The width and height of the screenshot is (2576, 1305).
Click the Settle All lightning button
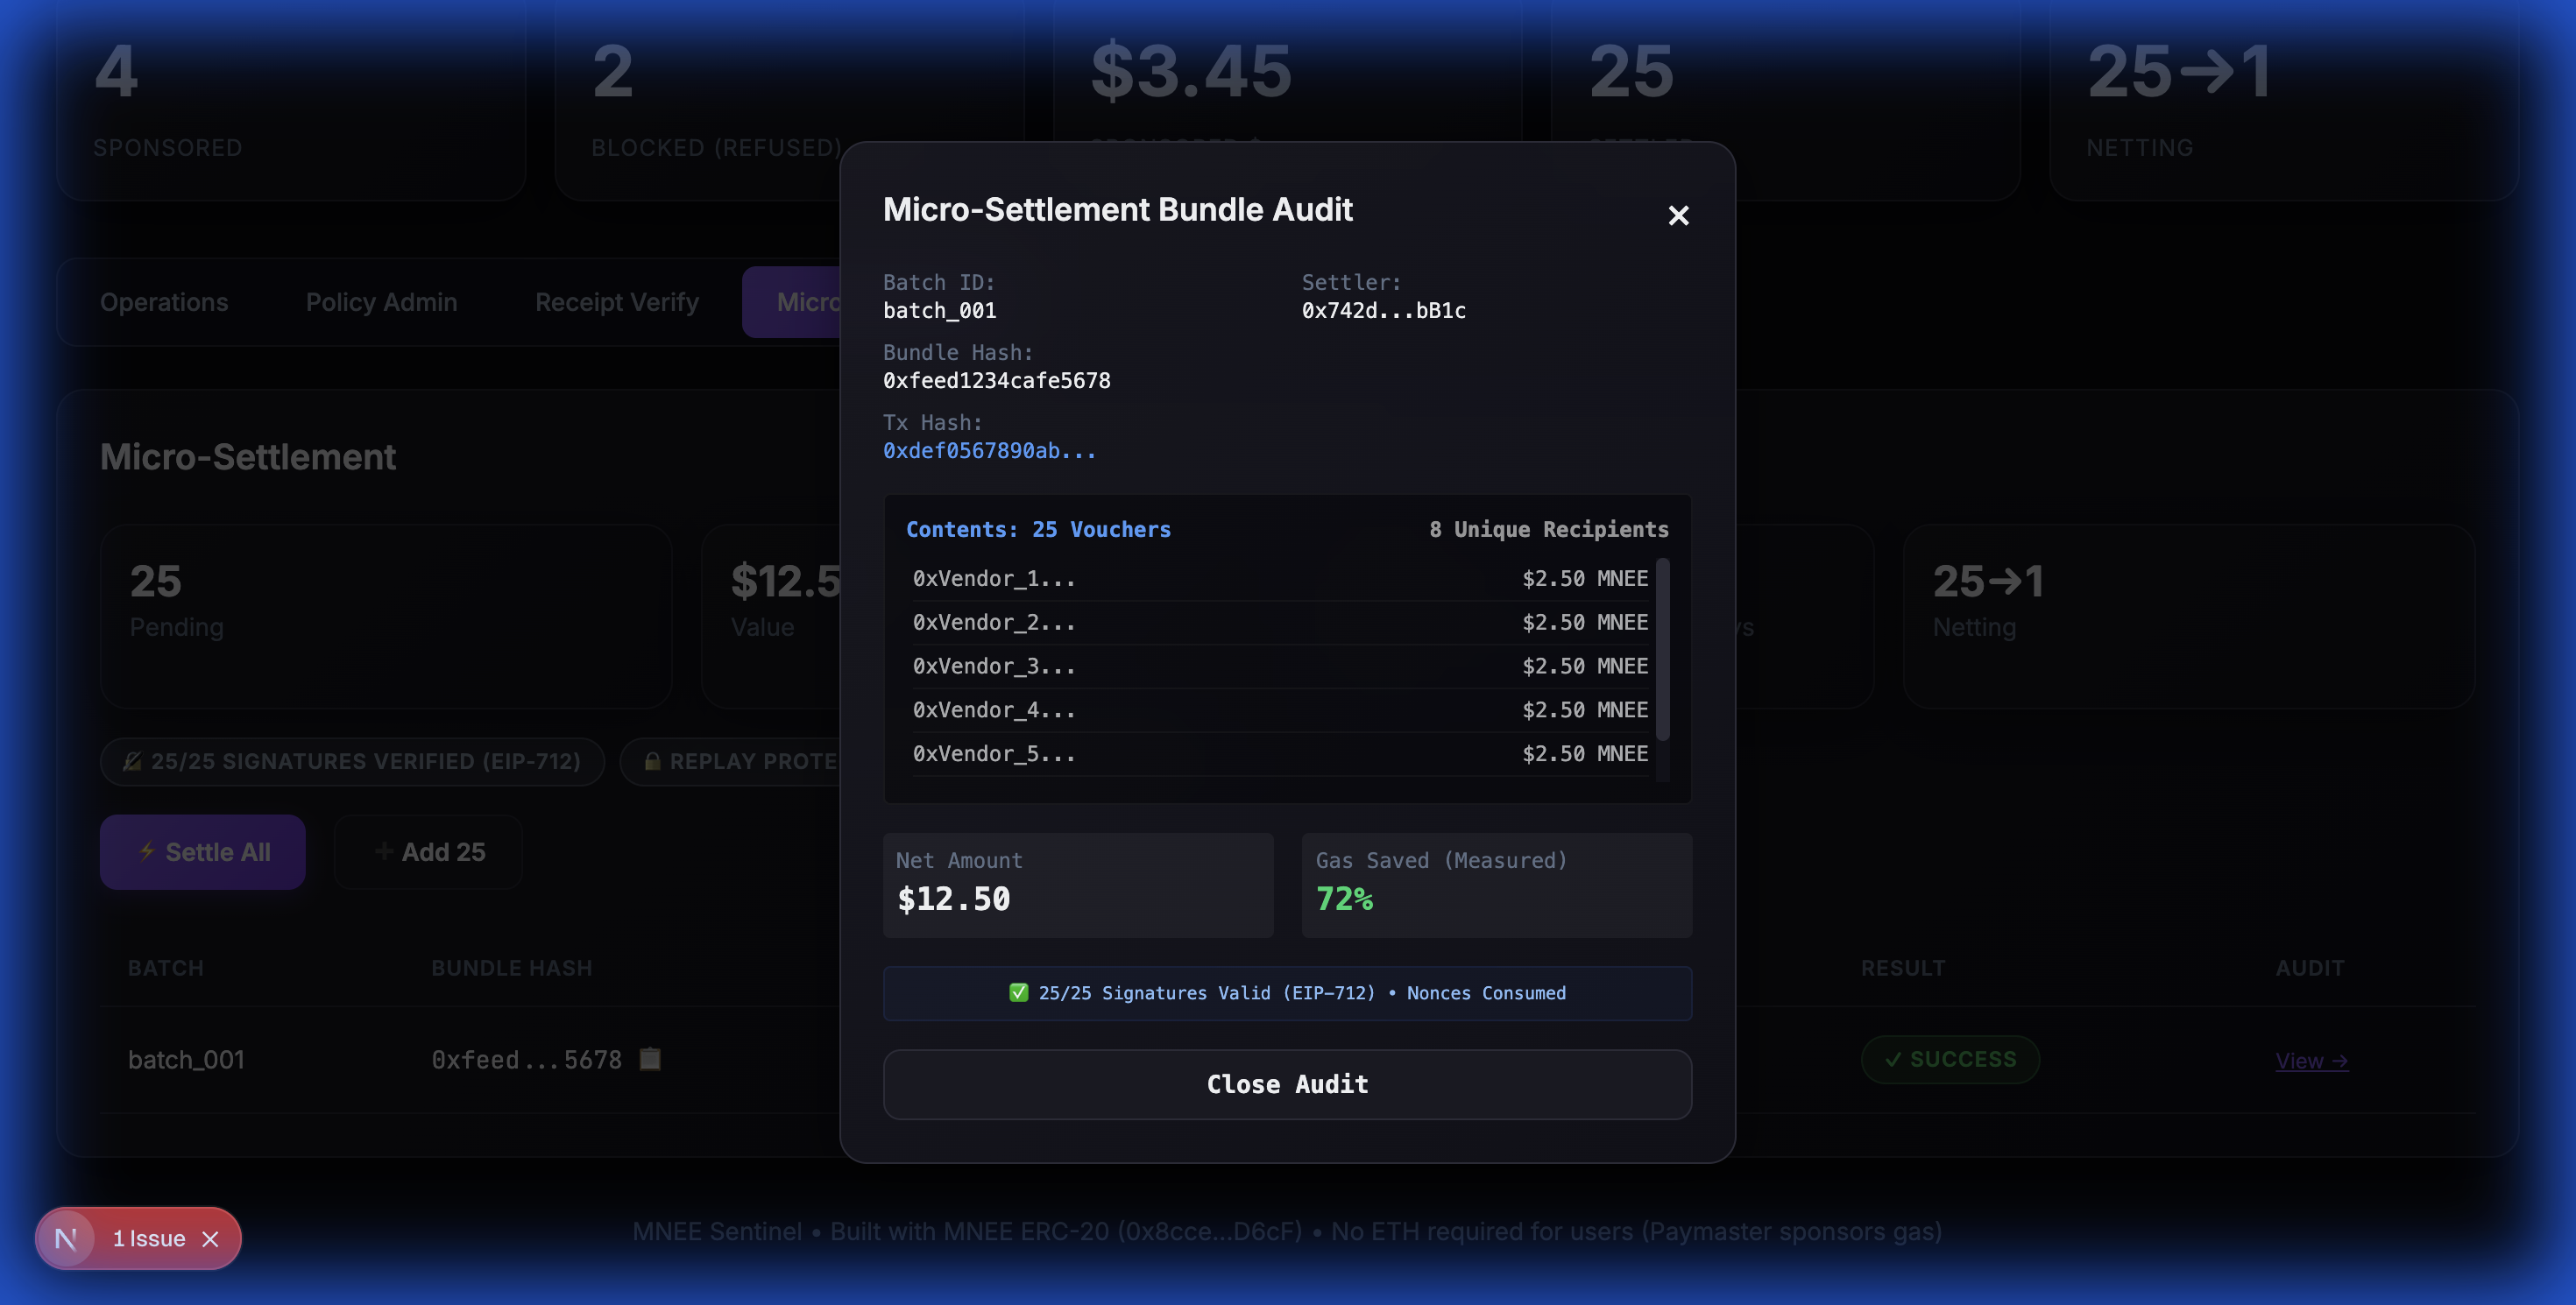203,851
